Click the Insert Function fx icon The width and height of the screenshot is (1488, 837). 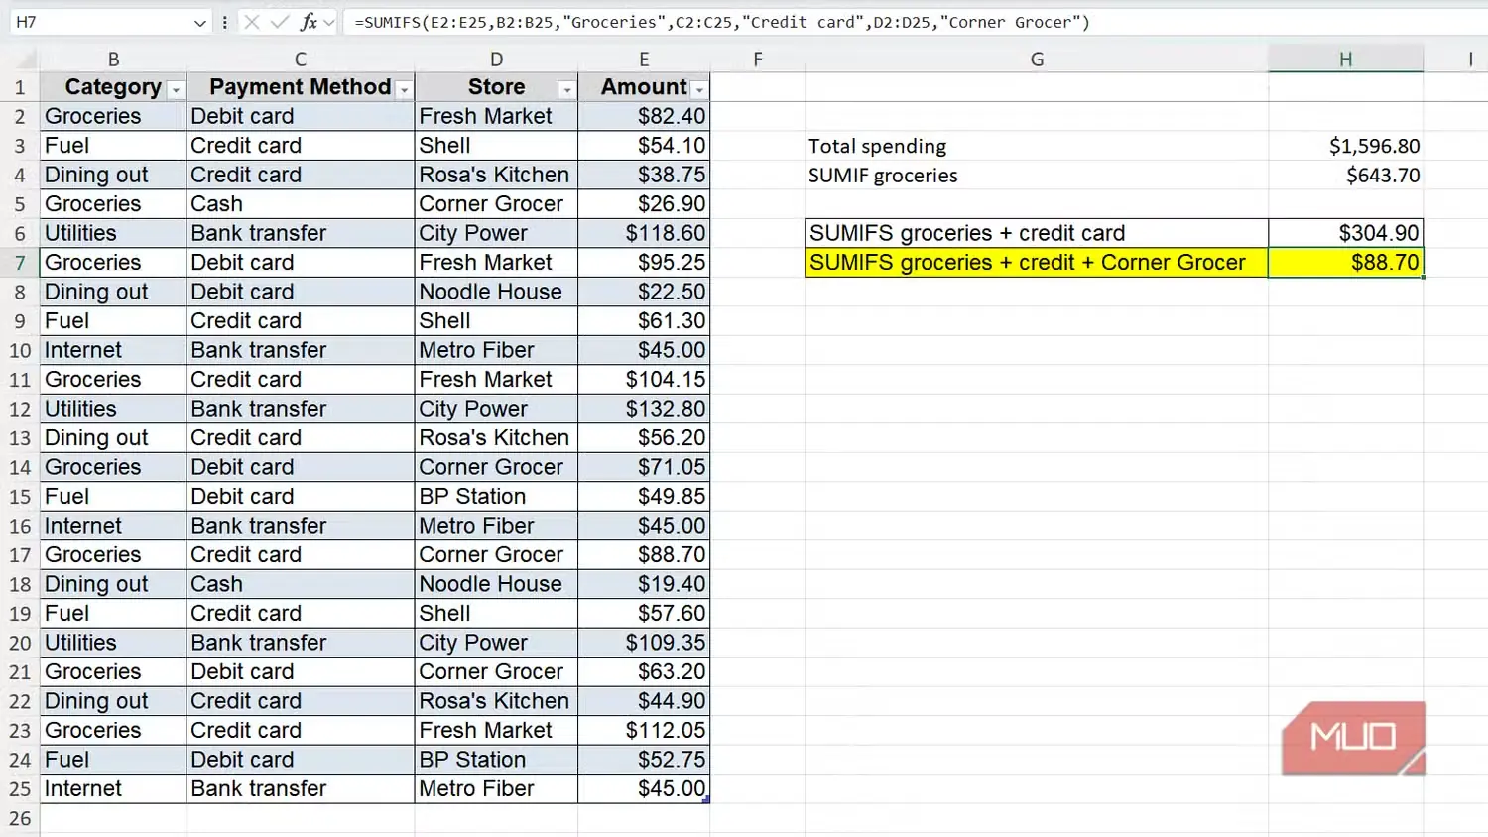tap(309, 22)
